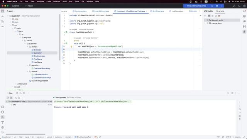
Task: Expand the Persistence units node
Action: tap(205, 20)
